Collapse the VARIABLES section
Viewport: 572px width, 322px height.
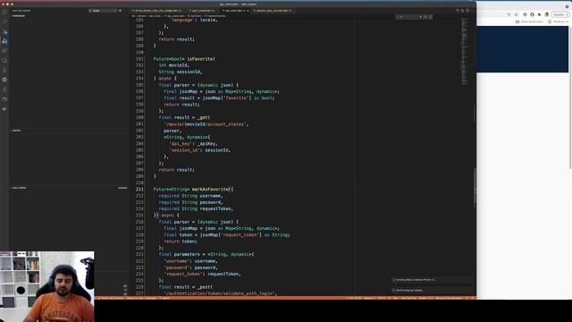point(19,16)
